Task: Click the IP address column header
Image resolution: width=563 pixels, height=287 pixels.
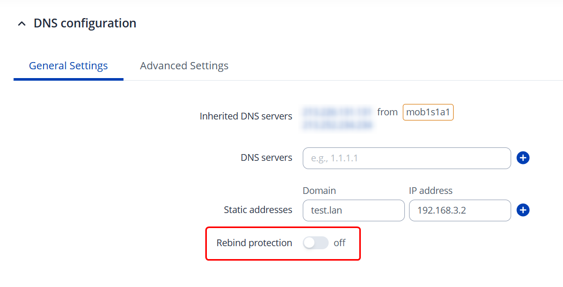Action: point(430,191)
